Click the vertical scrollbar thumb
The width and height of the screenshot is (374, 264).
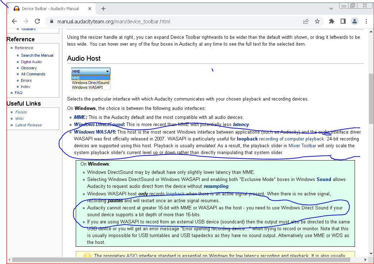371,98
